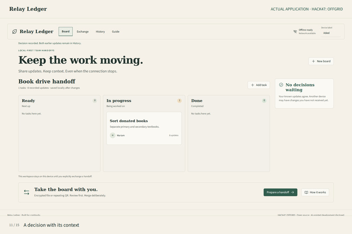Create a board with New board button
This screenshot has width=352, height=234.
pos(321,61)
